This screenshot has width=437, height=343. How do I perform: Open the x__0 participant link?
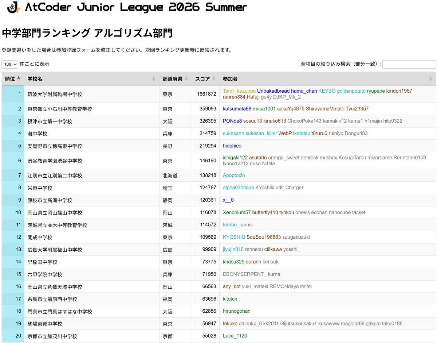click(x=228, y=200)
